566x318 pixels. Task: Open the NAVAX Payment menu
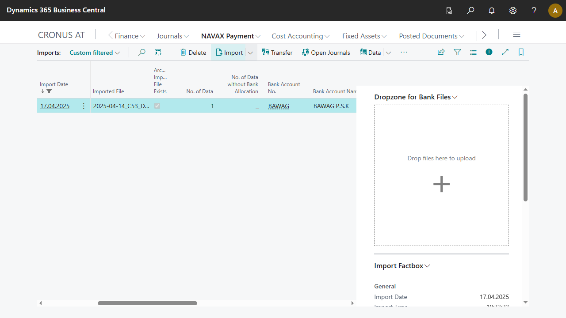230,36
